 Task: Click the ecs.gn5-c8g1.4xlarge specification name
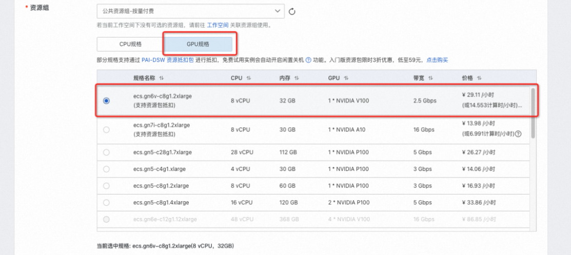click(x=161, y=203)
